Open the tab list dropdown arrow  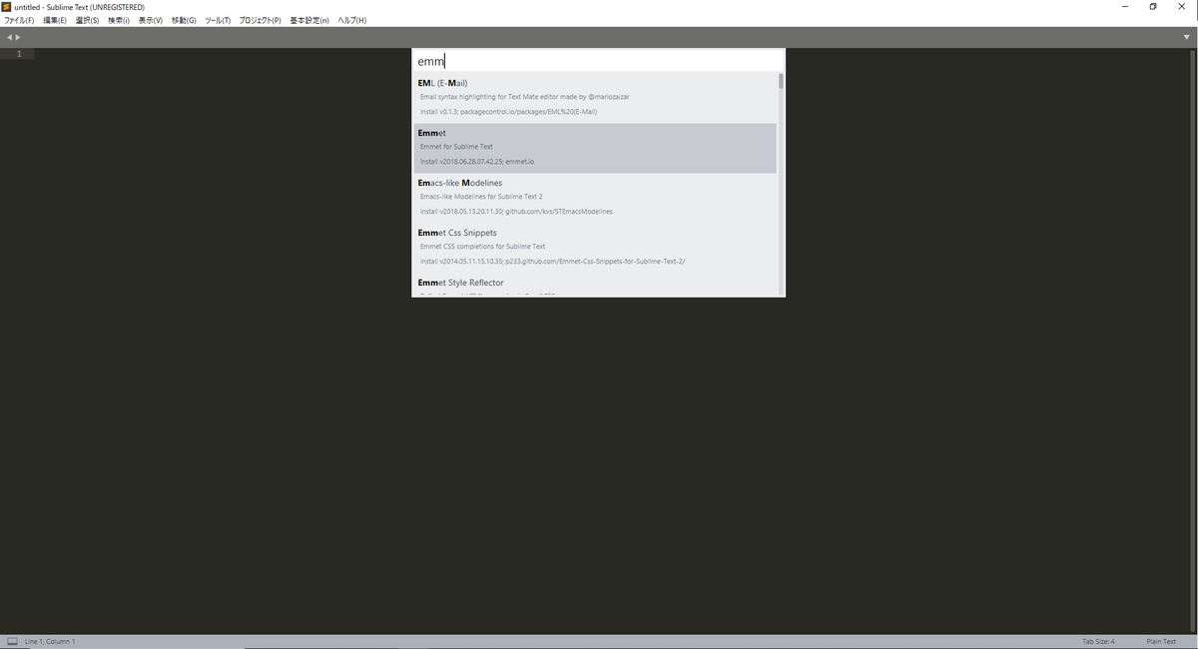(x=1186, y=37)
